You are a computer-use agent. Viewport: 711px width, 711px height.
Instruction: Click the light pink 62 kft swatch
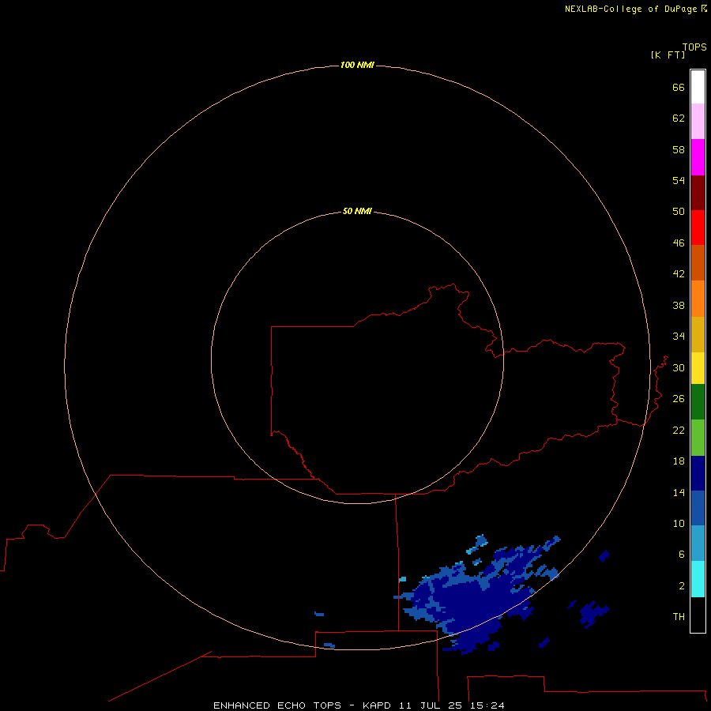pyautogui.click(x=698, y=122)
